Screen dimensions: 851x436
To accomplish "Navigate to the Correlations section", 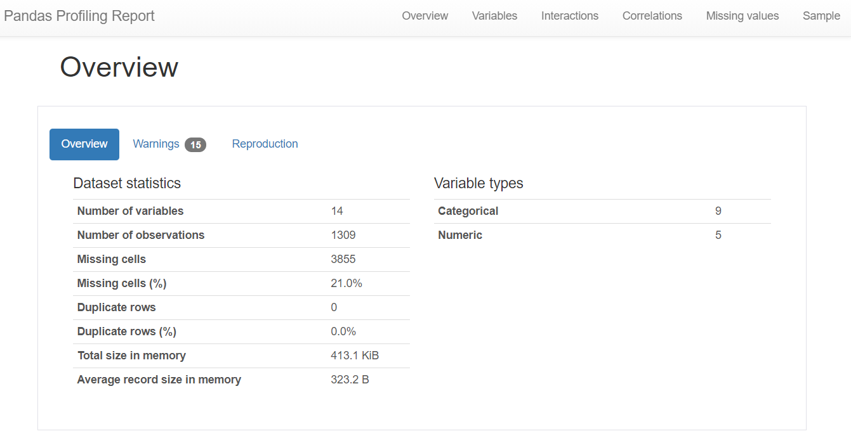I will (652, 16).
